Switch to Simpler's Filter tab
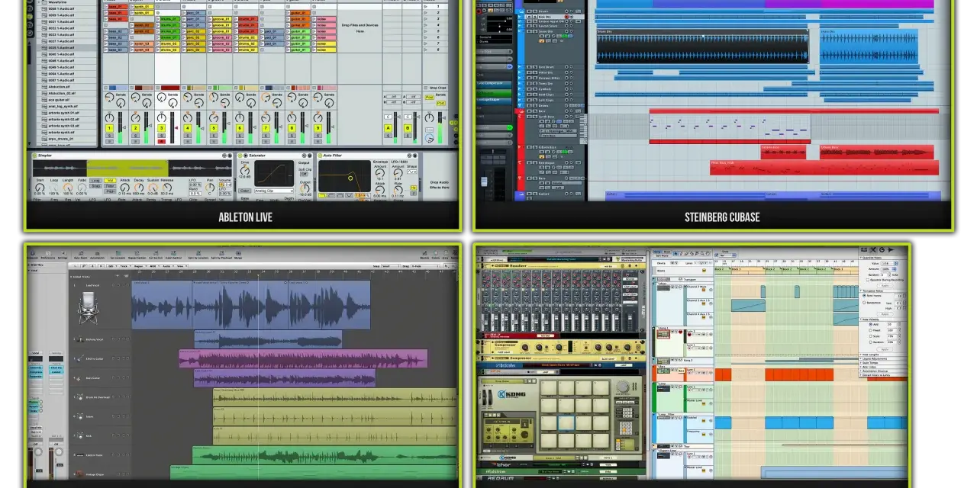 click(110, 185)
